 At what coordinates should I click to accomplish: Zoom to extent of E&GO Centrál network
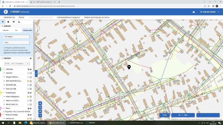[x=31, y=101]
